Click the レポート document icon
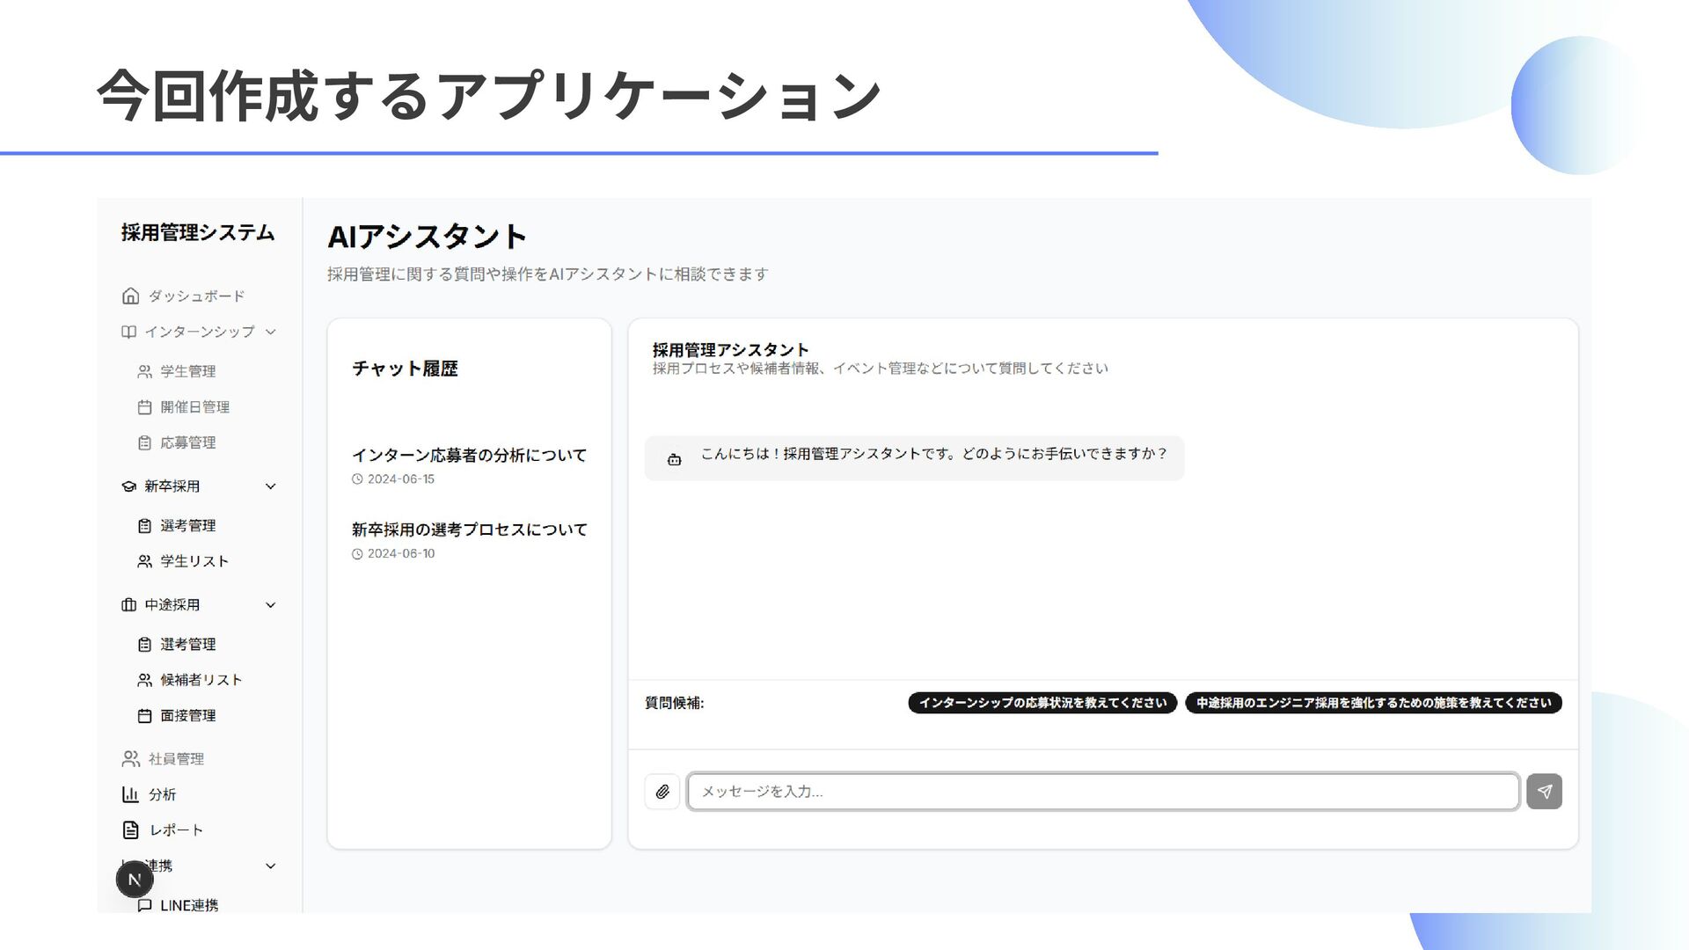 point(130,830)
